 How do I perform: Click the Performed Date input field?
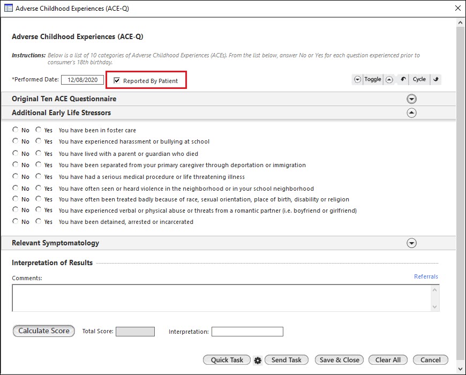(82, 80)
